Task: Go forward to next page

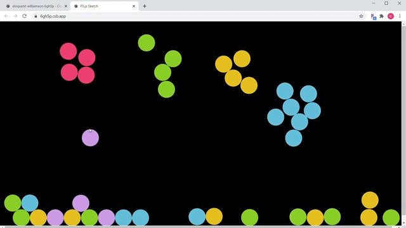Action: pos(15,16)
